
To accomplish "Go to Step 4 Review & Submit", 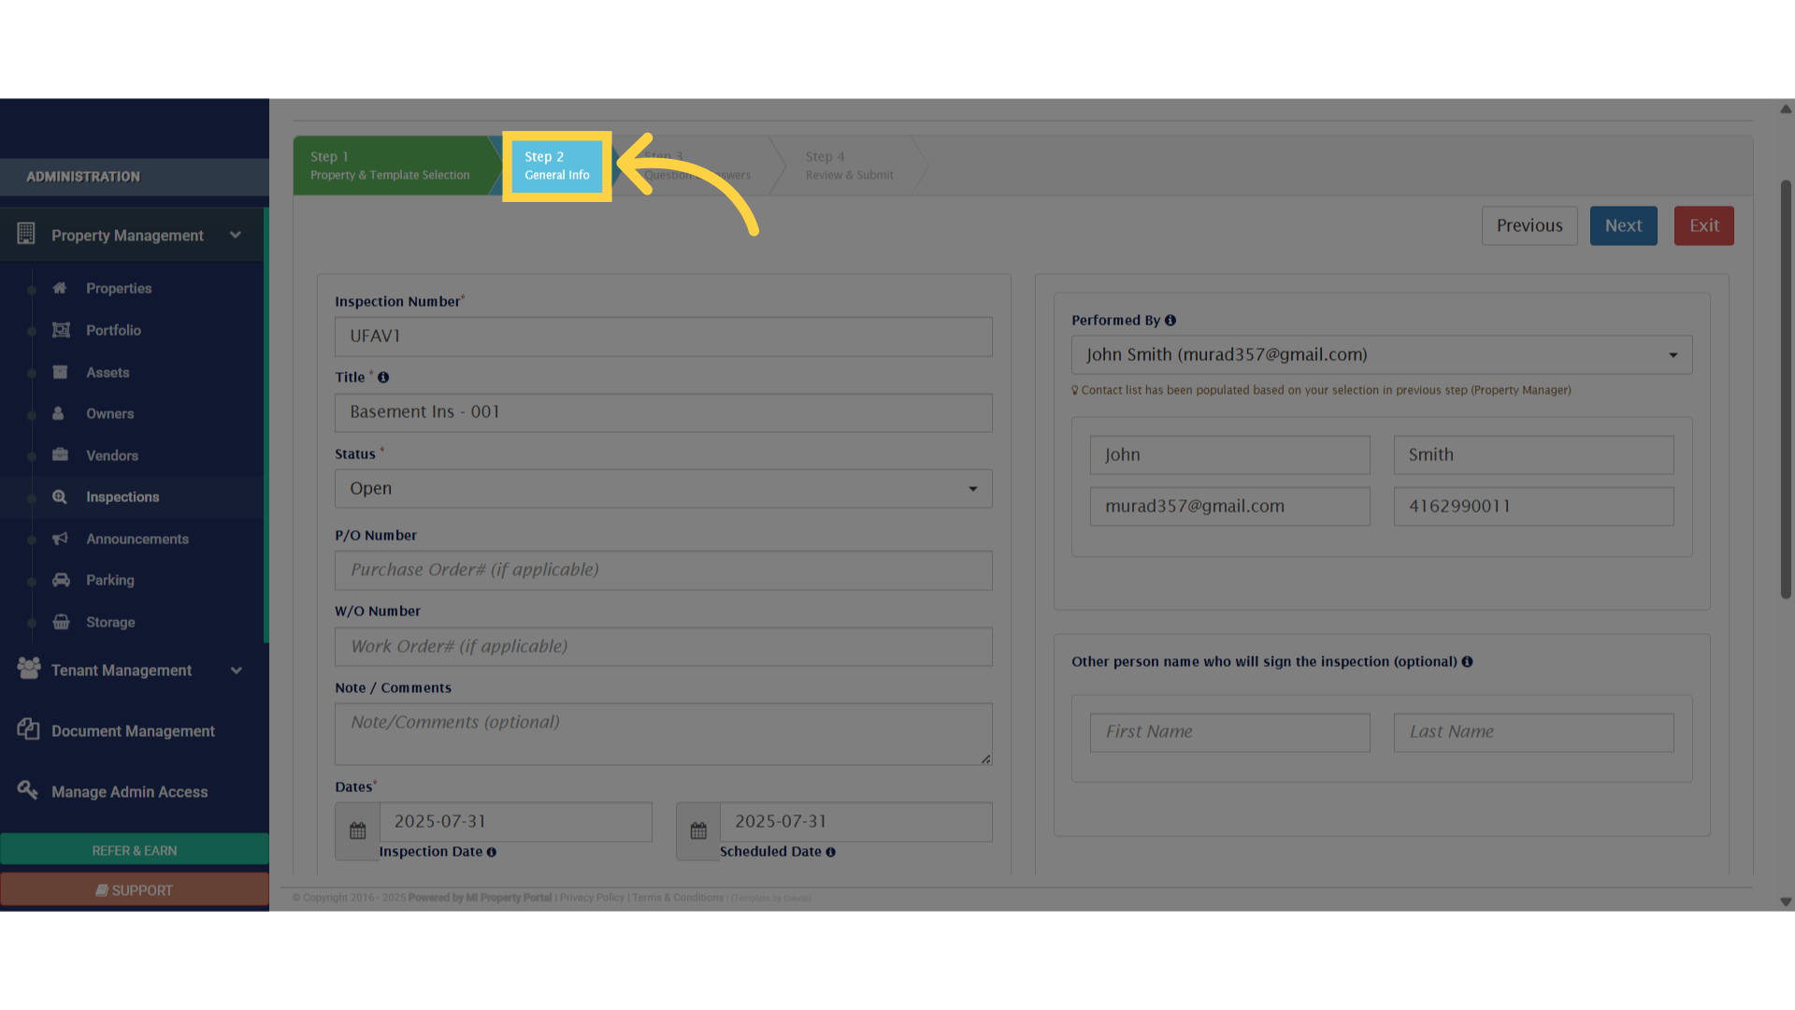I will (x=849, y=166).
